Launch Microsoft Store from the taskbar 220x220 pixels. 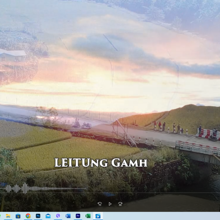click(x=18, y=216)
